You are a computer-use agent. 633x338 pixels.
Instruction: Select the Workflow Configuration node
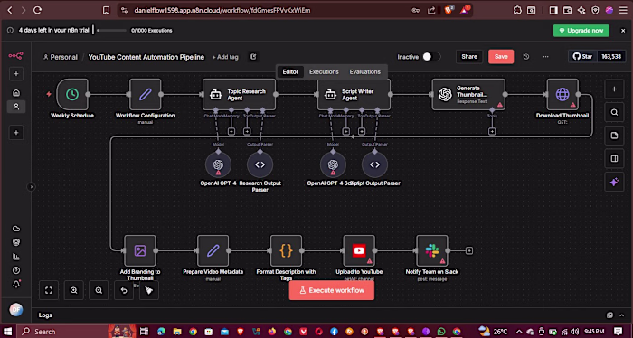pyautogui.click(x=145, y=94)
